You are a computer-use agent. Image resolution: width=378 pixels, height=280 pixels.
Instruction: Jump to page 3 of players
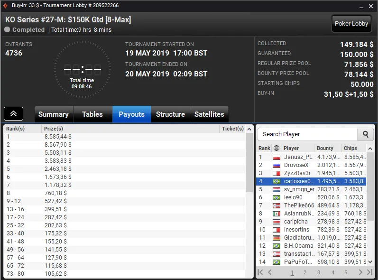(319, 272)
